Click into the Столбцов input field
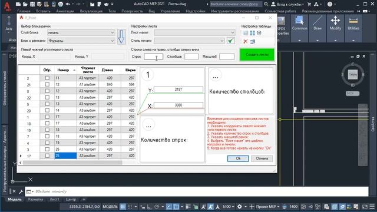The height and width of the screenshot is (212, 377). pos(191,57)
